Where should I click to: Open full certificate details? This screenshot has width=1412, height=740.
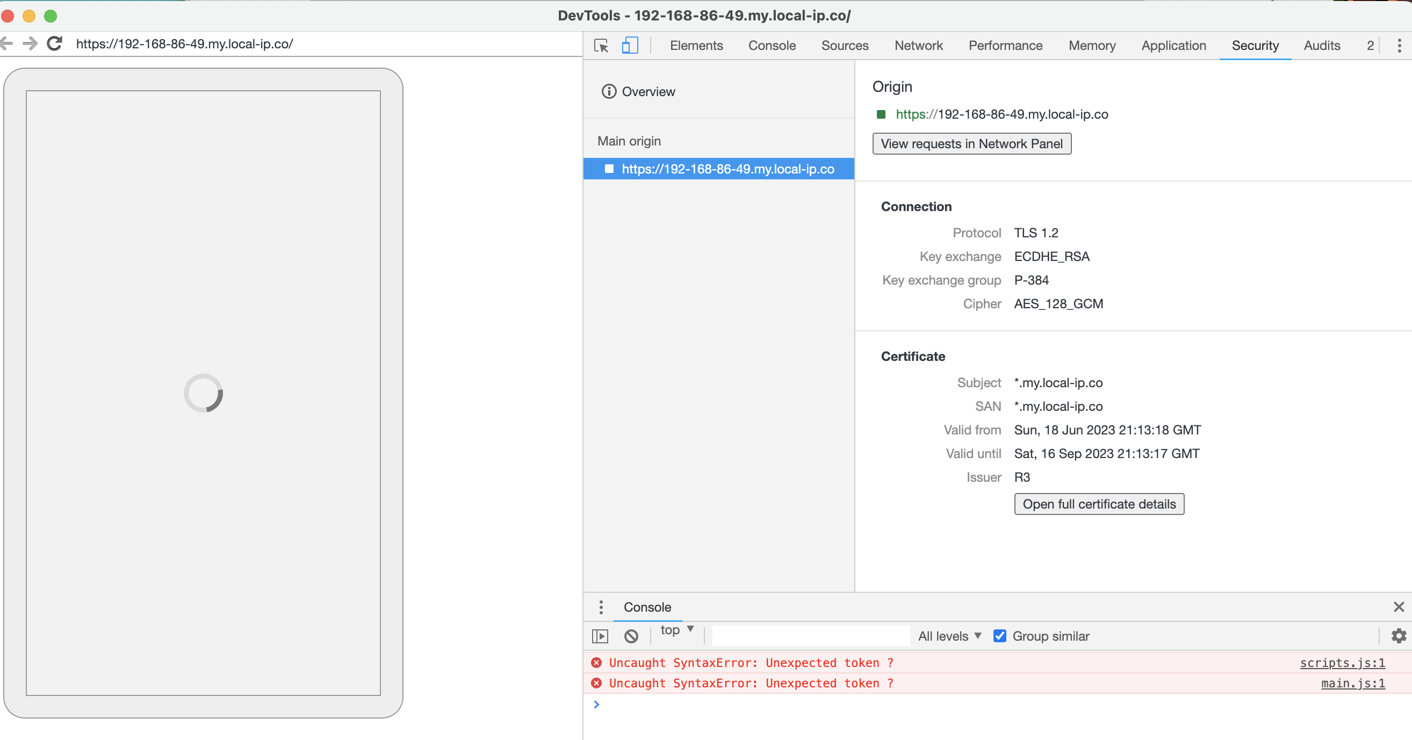click(1098, 504)
